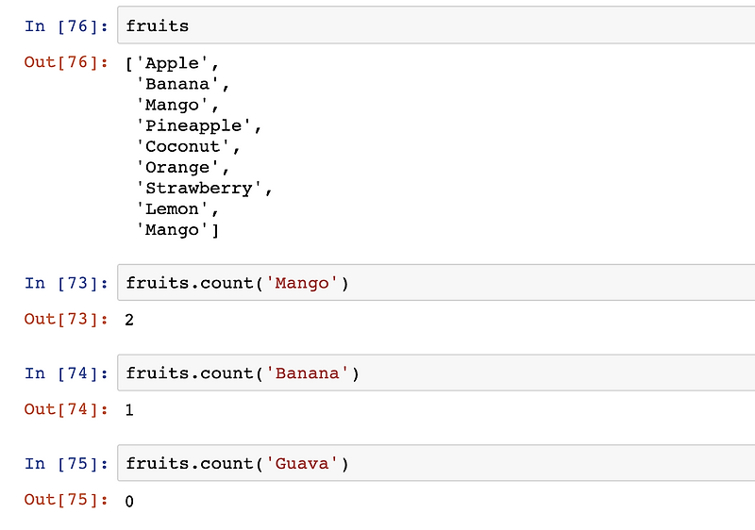Click the input cell containing only fruits

(x=434, y=26)
